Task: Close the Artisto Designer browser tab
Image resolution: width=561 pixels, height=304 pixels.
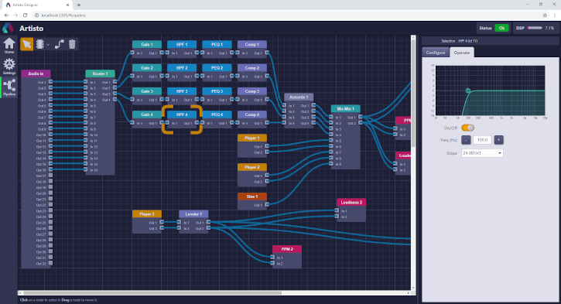Action: (67, 5)
